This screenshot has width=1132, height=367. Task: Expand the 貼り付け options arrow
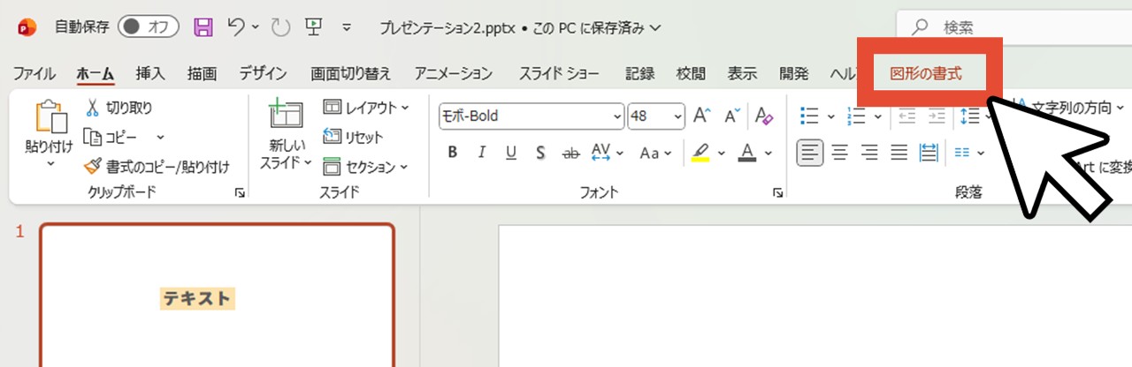point(50,163)
